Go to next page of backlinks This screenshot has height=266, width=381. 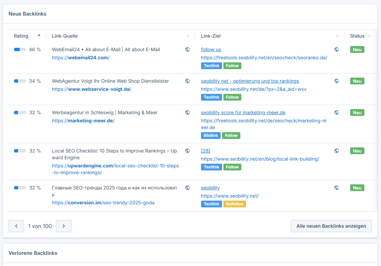64,226
